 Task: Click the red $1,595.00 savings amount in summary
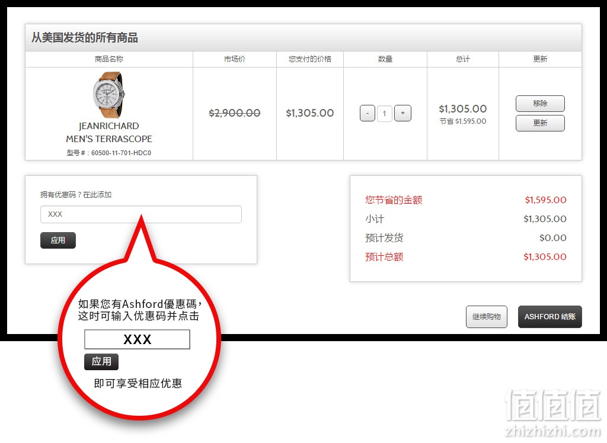click(545, 200)
